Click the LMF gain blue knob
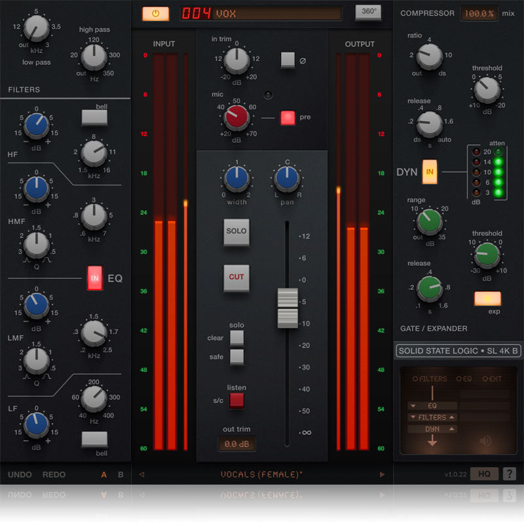Image resolution: width=524 pixels, height=524 pixels. (37, 305)
